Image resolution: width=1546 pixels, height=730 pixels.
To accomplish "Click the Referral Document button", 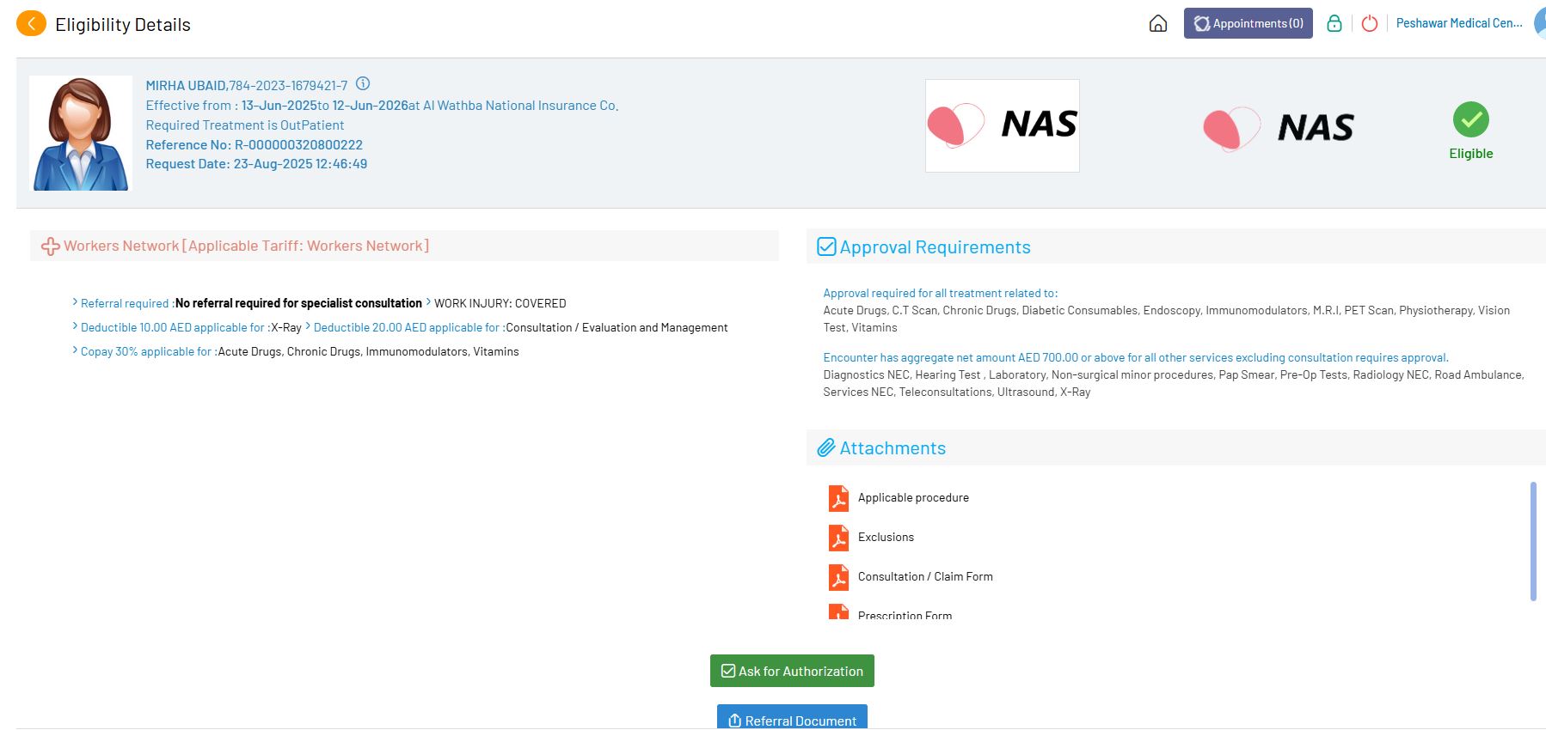I will coord(792,718).
